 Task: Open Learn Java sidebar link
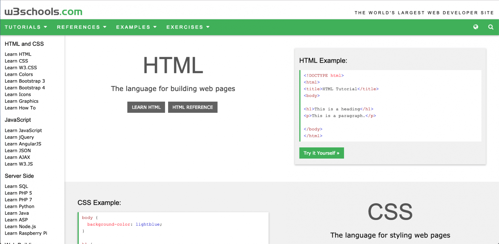click(x=17, y=213)
